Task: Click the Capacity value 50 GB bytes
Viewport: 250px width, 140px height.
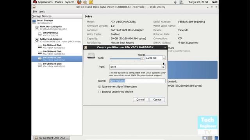Action: (129, 38)
